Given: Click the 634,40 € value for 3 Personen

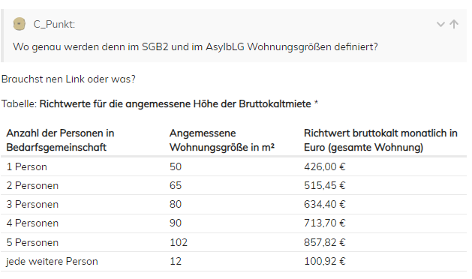Looking at the screenshot, I should [324, 204].
